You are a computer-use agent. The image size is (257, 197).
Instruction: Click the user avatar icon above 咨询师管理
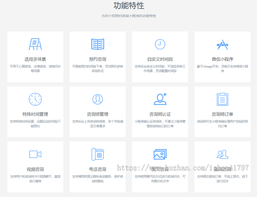(x=98, y=99)
